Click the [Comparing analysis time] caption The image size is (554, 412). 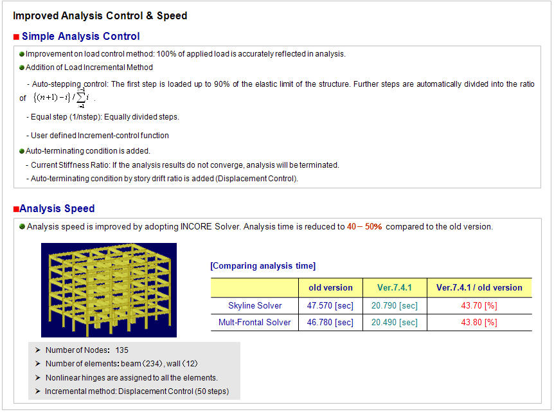click(x=263, y=265)
